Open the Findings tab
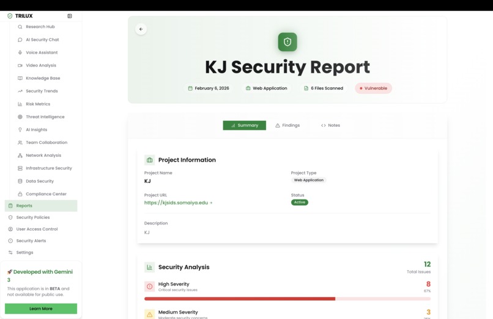Image resolution: width=493 pixels, height=319 pixels. tap(287, 126)
